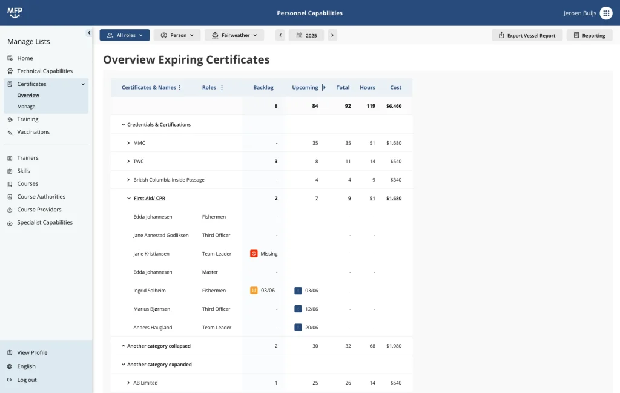620x393 pixels.
Task: Open Specialist Capabilities in sidebar
Action: pos(46,223)
